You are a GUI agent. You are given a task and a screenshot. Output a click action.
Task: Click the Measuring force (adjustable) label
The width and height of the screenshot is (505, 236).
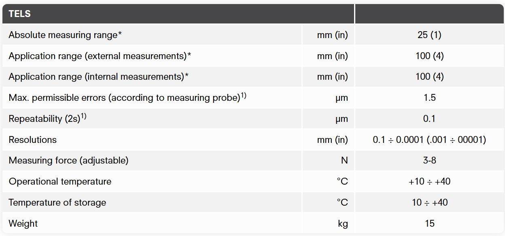click(x=68, y=161)
